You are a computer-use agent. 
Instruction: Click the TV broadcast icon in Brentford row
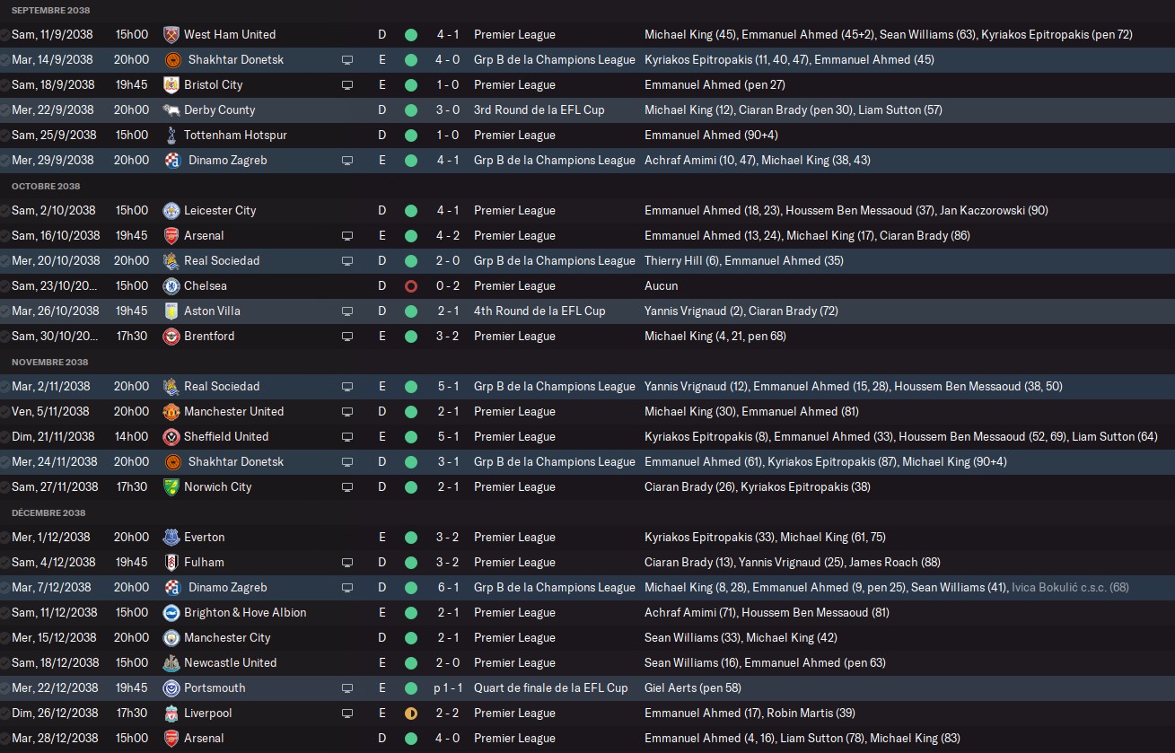point(347,336)
